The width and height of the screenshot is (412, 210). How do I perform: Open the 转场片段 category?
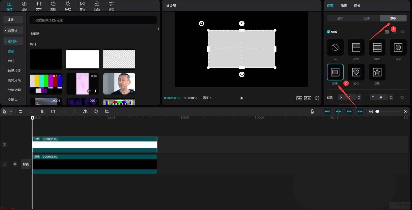point(14,71)
